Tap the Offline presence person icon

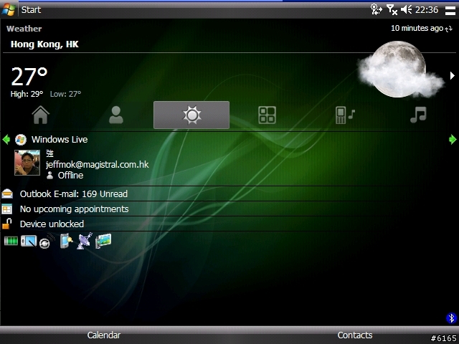[49, 175]
